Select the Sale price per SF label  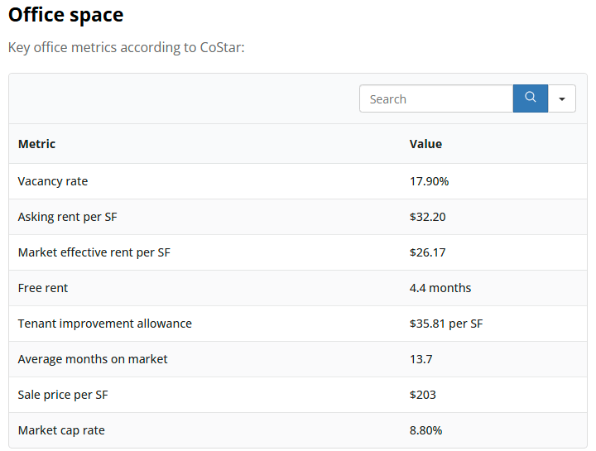pyautogui.click(x=63, y=395)
